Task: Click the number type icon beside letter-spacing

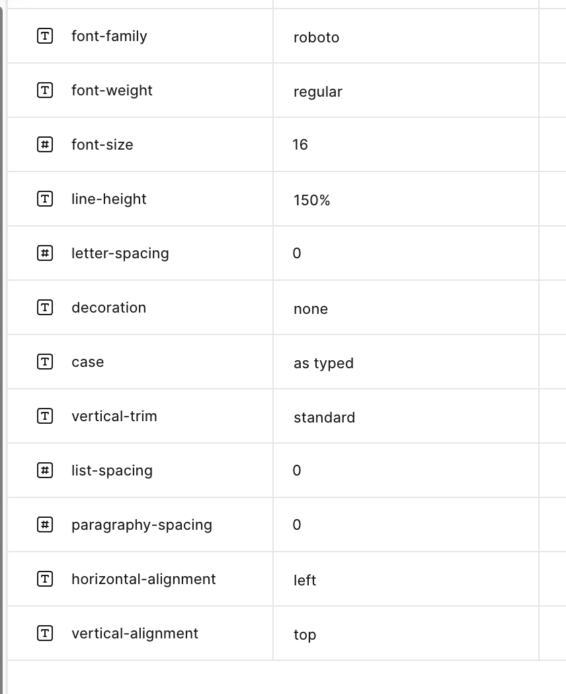Action: [44, 253]
